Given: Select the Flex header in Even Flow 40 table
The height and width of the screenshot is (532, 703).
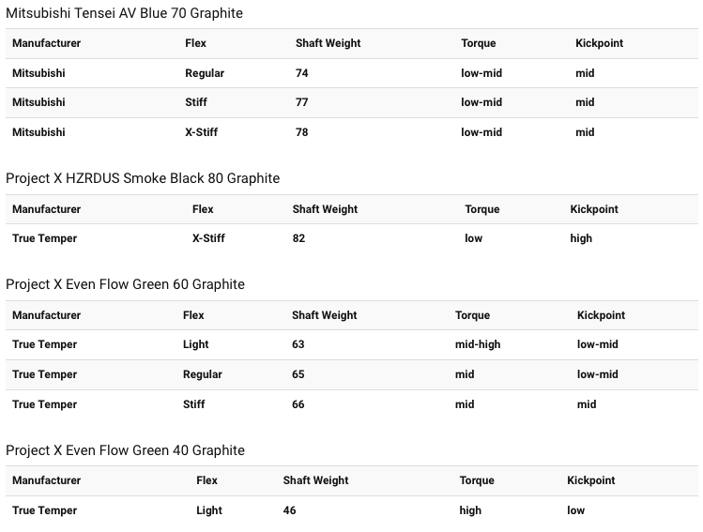Looking at the screenshot, I should click(206, 480).
